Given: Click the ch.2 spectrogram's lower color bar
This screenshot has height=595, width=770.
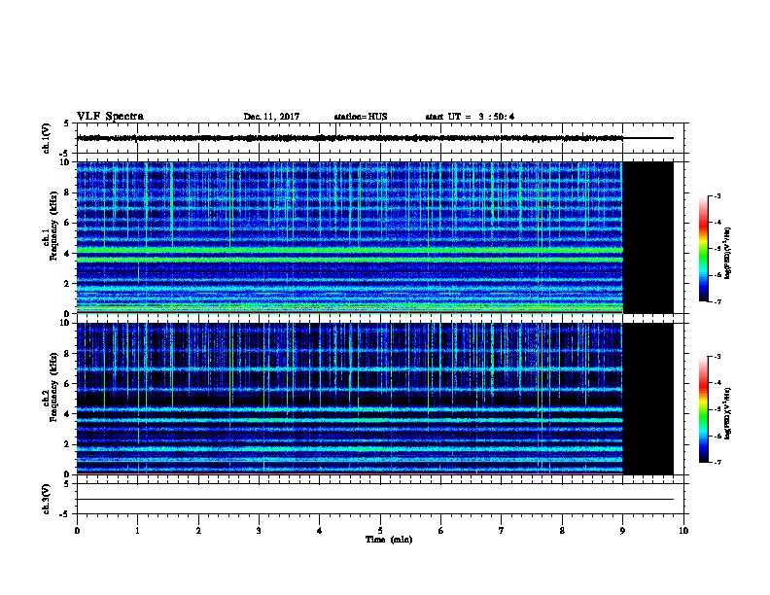Looking at the screenshot, I should [x=704, y=409].
